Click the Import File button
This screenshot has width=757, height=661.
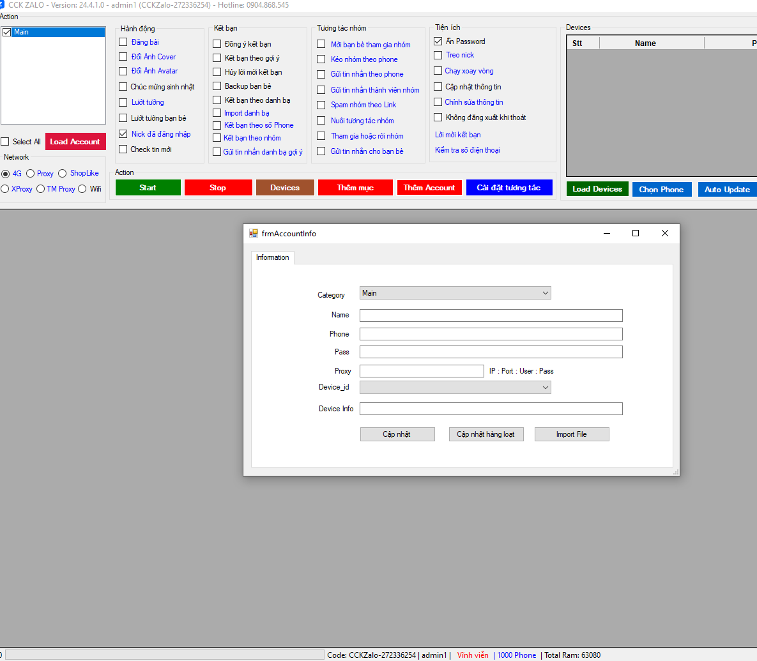[572, 434]
